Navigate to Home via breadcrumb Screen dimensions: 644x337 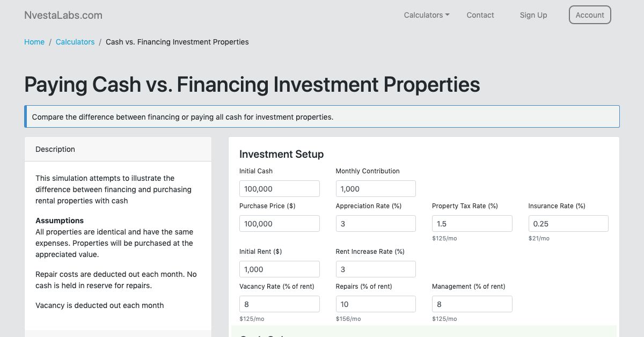(x=34, y=42)
